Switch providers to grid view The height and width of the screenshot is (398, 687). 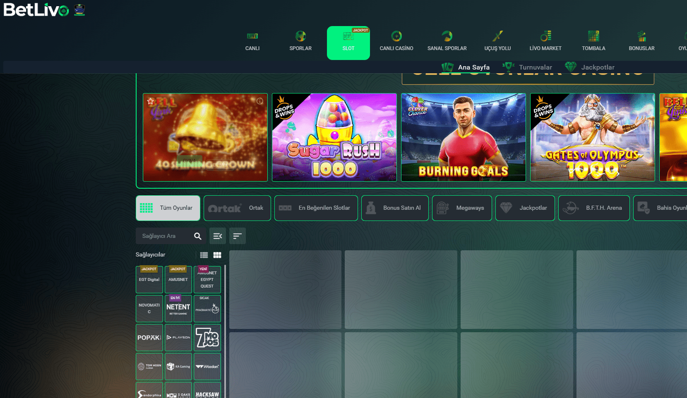click(217, 255)
